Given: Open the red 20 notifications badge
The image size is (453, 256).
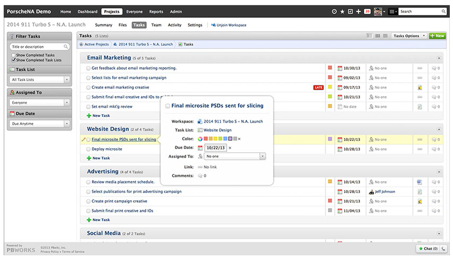Looking at the screenshot, I should (367, 12).
